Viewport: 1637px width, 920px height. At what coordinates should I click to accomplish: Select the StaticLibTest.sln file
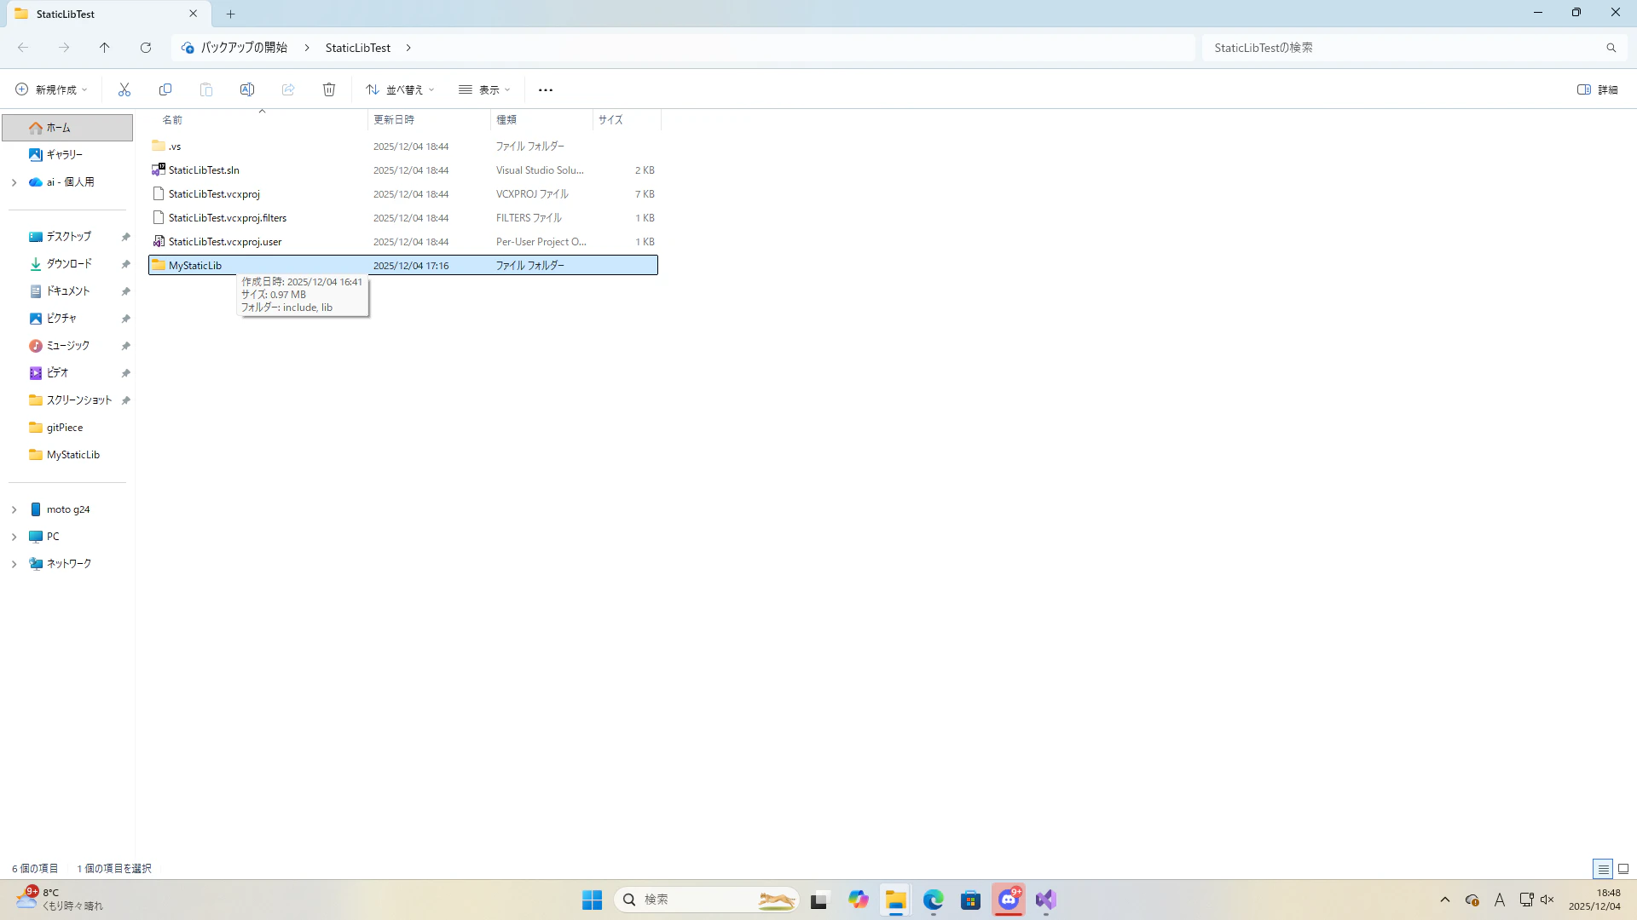[x=204, y=170]
